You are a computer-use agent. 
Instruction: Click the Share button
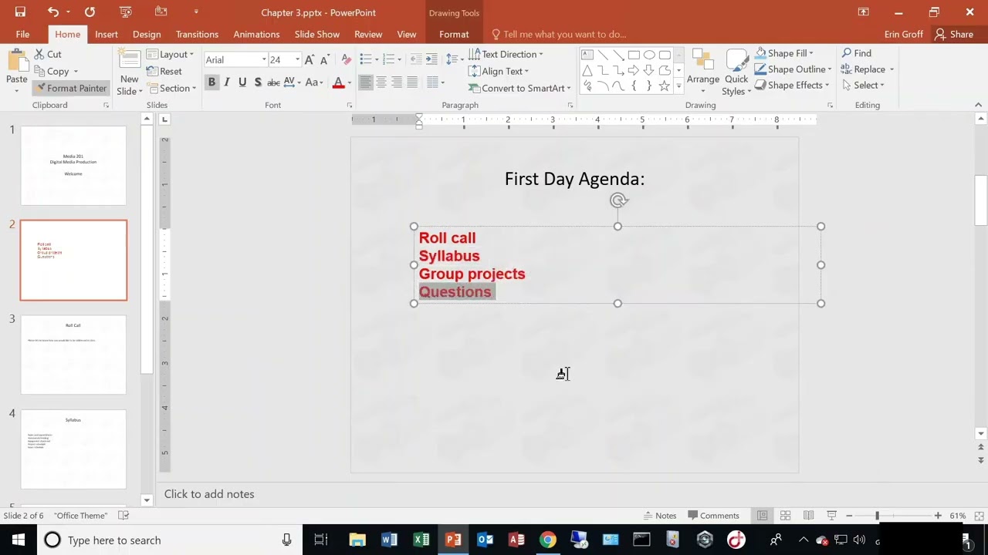coord(954,34)
